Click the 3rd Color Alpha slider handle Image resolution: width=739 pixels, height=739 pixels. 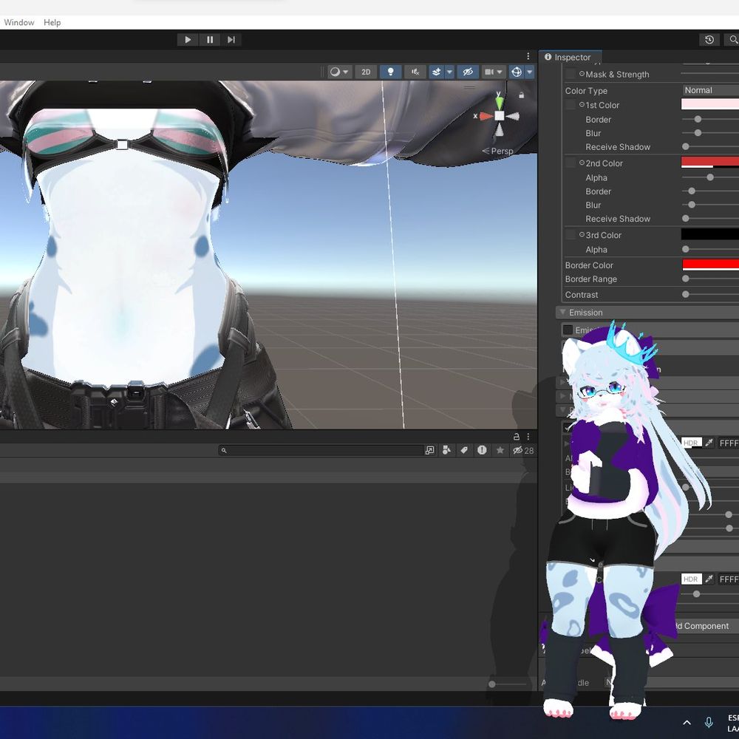pos(686,249)
